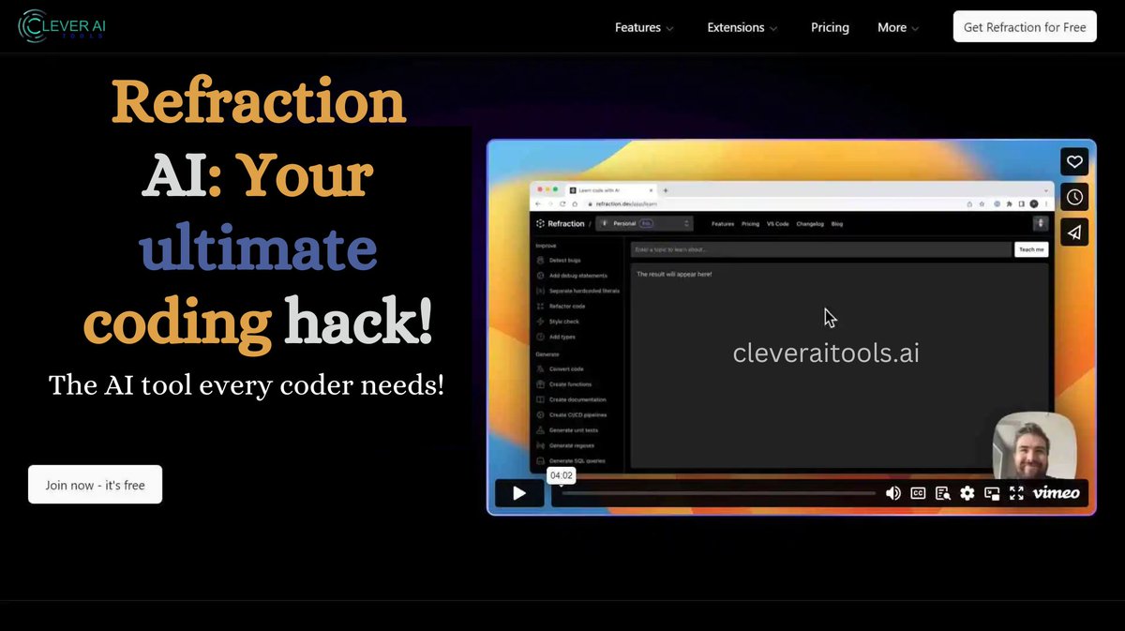Share the video via paper plane icon
1125x631 pixels.
click(1074, 232)
